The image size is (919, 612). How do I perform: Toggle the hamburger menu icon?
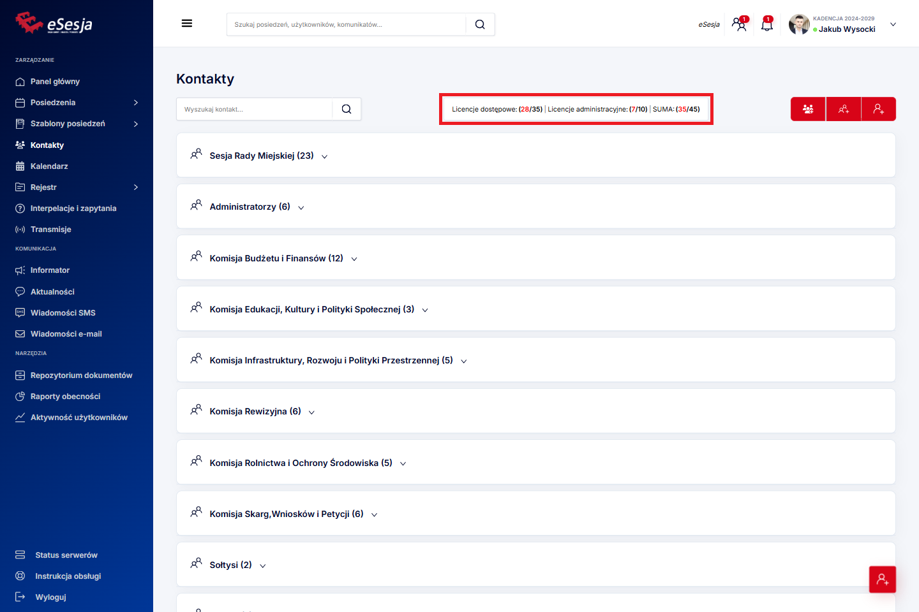point(187,24)
